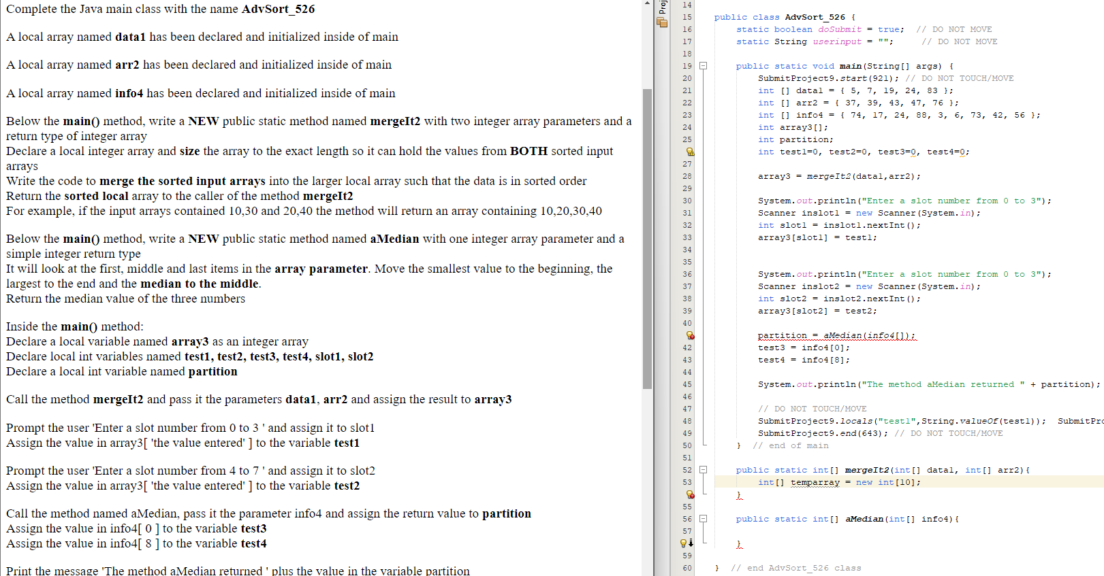Click 'int partition;' declaration
The width and height of the screenshot is (1104, 576).
[x=796, y=139]
